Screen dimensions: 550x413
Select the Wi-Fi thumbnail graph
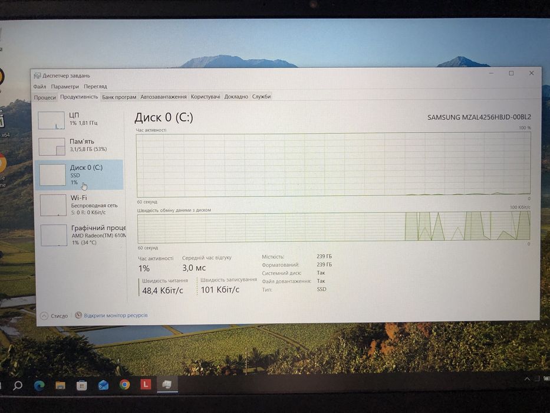pos(53,205)
